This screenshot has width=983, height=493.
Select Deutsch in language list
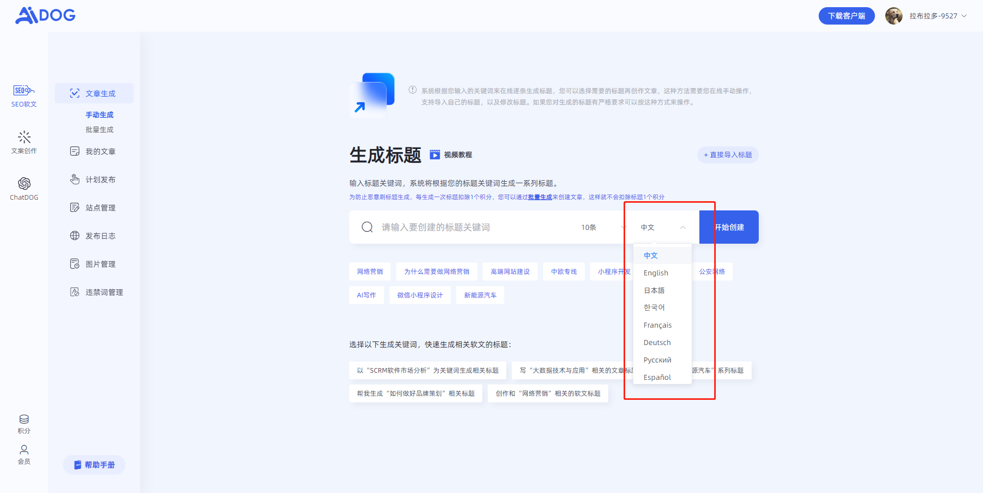[x=663, y=342]
